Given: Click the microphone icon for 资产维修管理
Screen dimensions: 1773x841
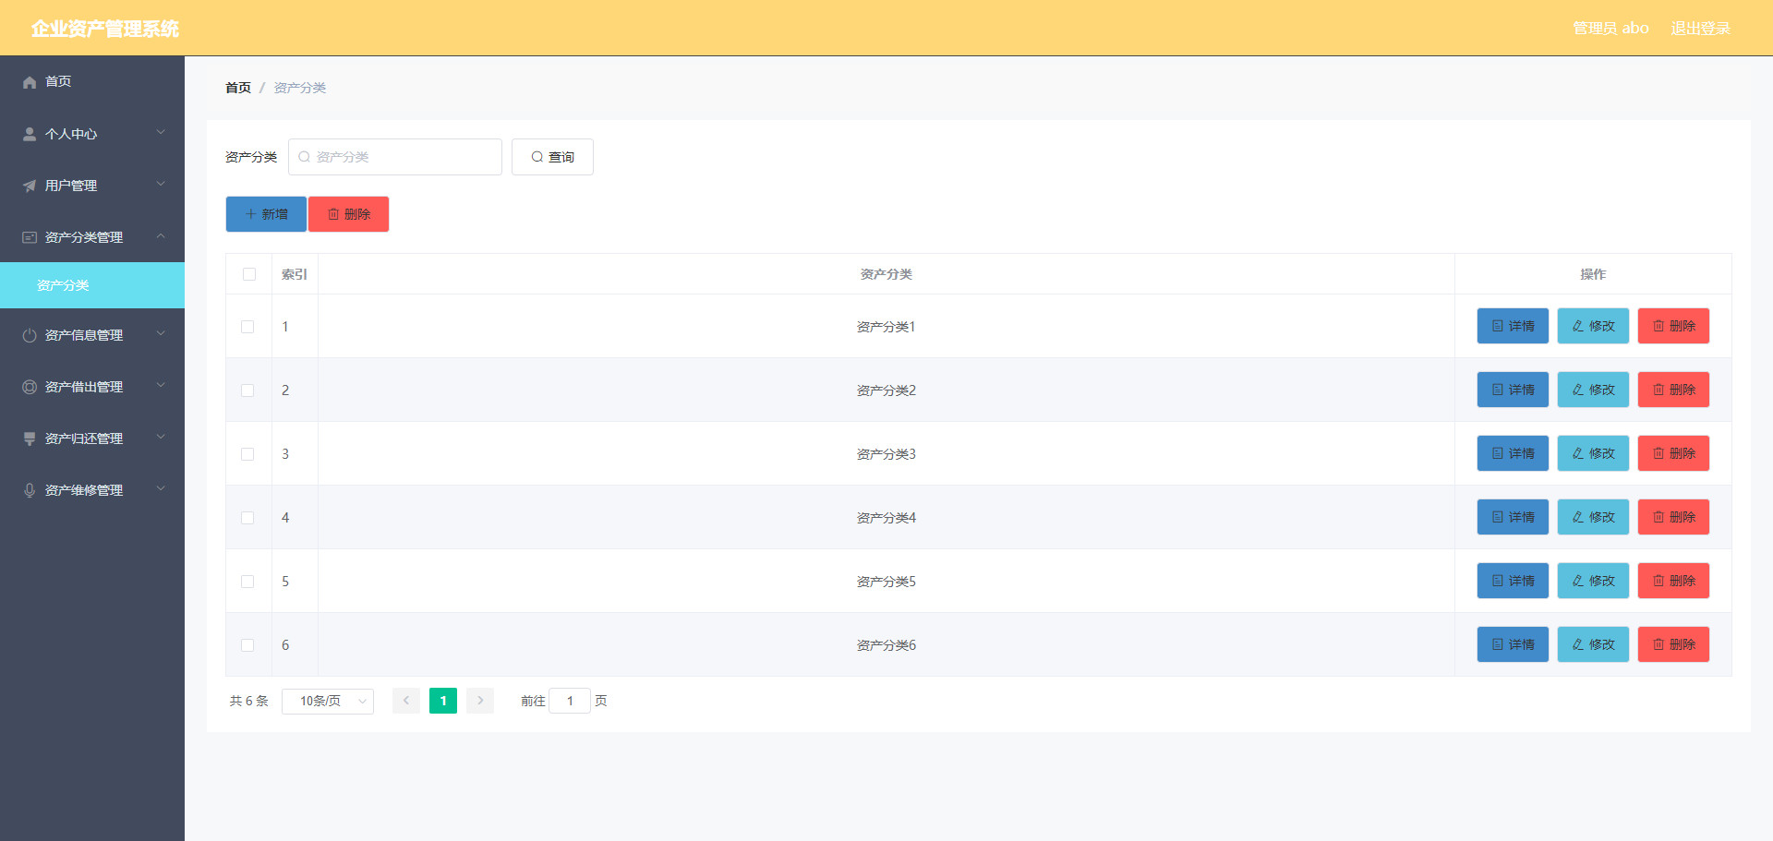Looking at the screenshot, I should (30, 490).
